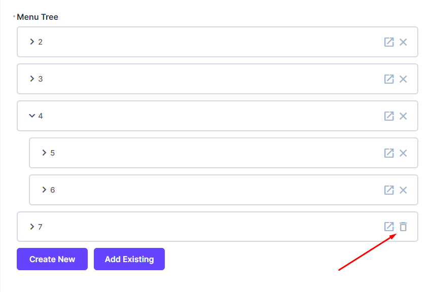Collapse menu item 4
Image resolution: width=433 pixels, height=292 pixels.
[31, 116]
